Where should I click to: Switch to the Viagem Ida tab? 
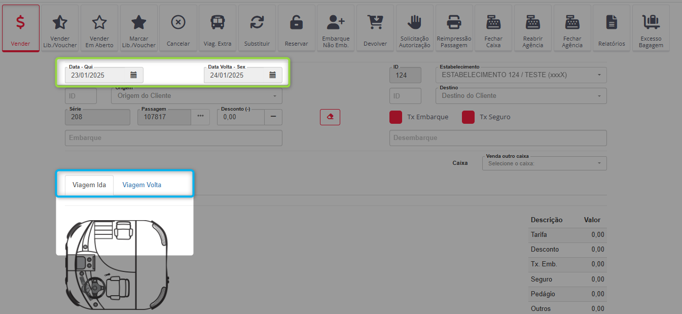click(89, 185)
